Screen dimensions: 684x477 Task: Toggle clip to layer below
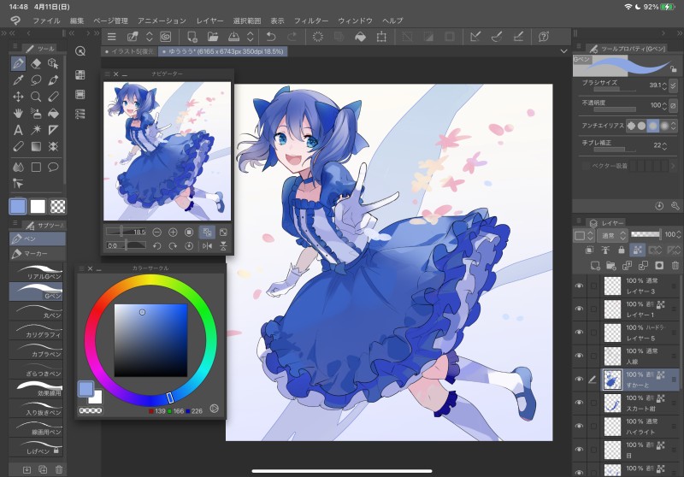pyautogui.click(x=589, y=250)
